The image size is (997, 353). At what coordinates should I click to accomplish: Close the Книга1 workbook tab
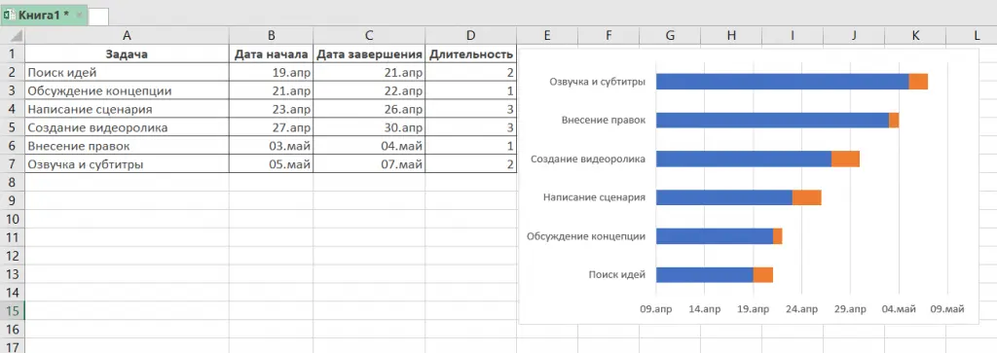point(79,16)
